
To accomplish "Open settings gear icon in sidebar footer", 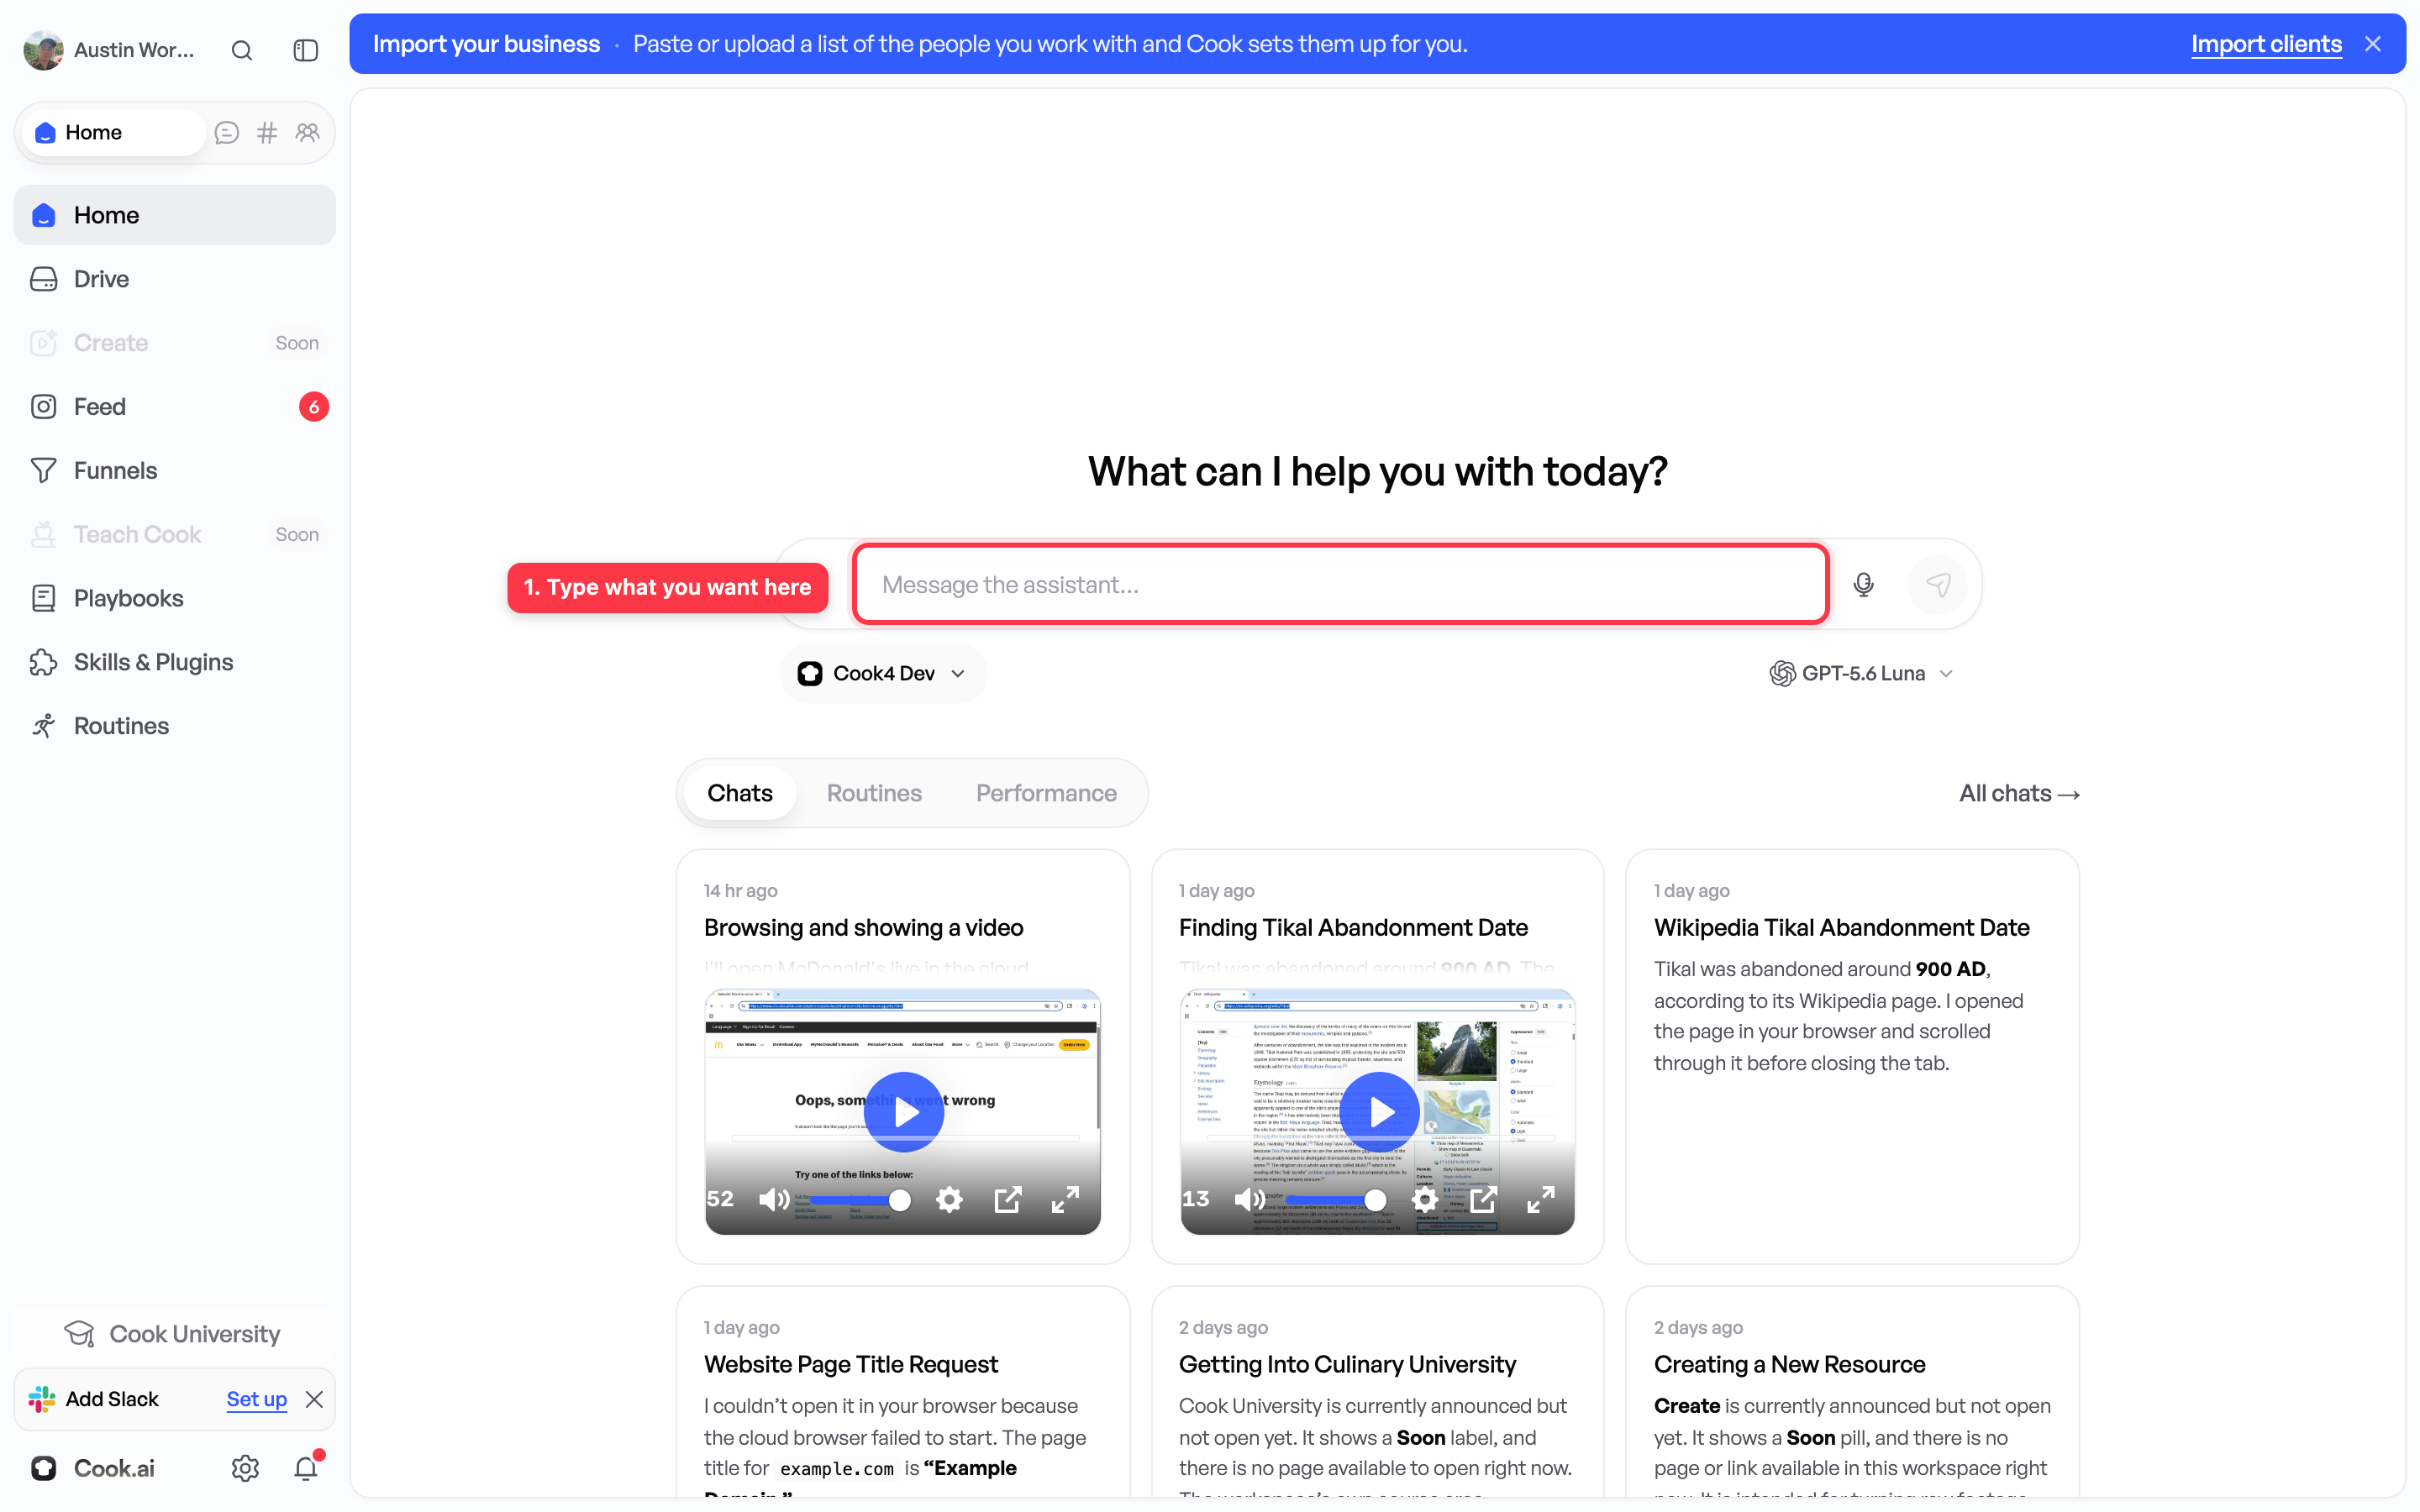I will point(245,1468).
